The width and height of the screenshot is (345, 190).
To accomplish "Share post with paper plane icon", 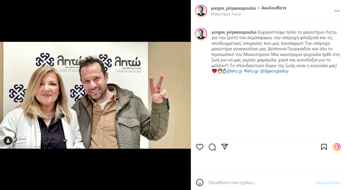I will tap(224, 147).
